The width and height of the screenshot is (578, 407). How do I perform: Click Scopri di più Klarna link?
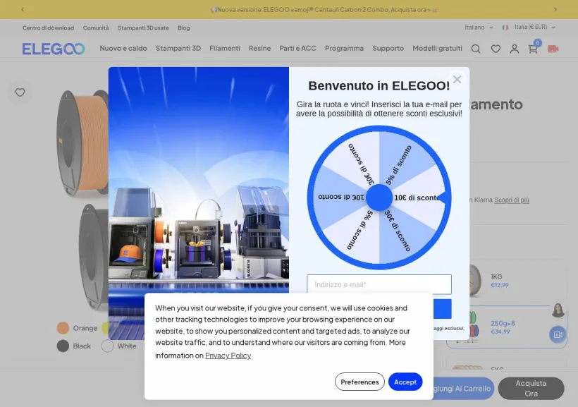coord(512,200)
